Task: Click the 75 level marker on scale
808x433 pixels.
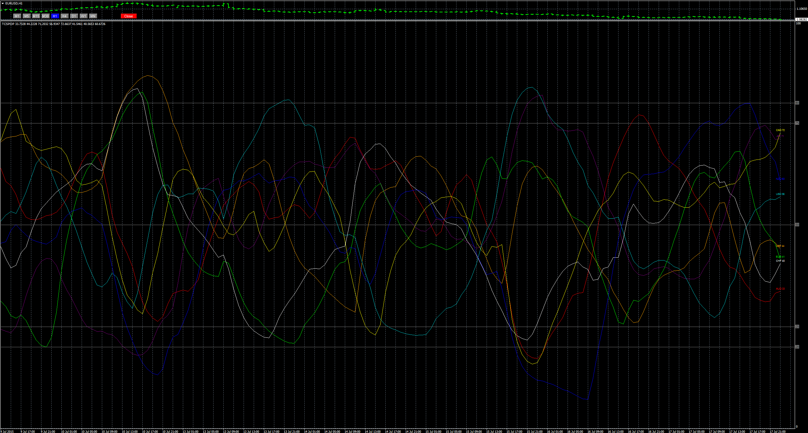Action: coord(797,123)
